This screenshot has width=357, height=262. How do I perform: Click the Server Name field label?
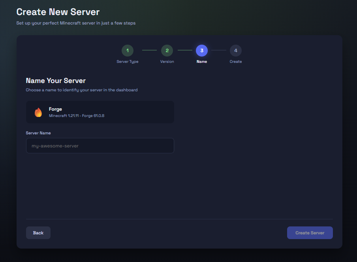coord(38,133)
